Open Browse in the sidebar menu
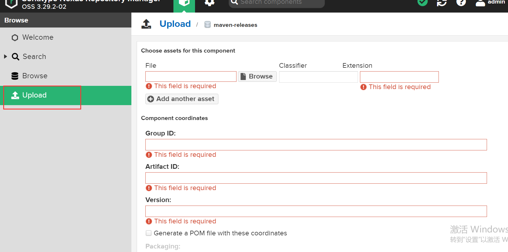The width and height of the screenshot is (508, 252). pos(35,76)
